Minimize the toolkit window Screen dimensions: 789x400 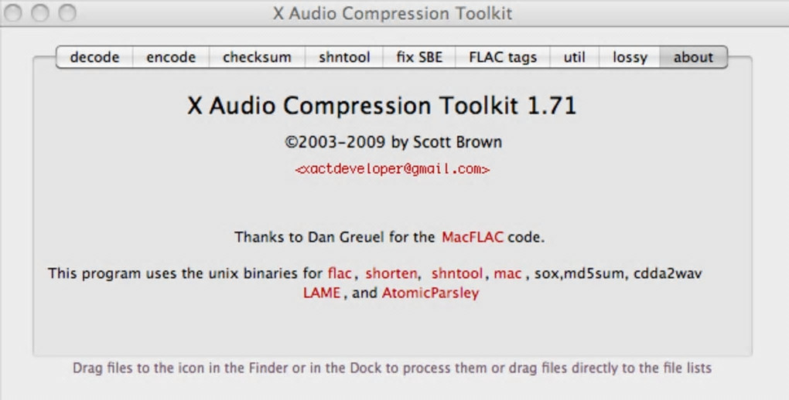pyautogui.click(x=40, y=13)
